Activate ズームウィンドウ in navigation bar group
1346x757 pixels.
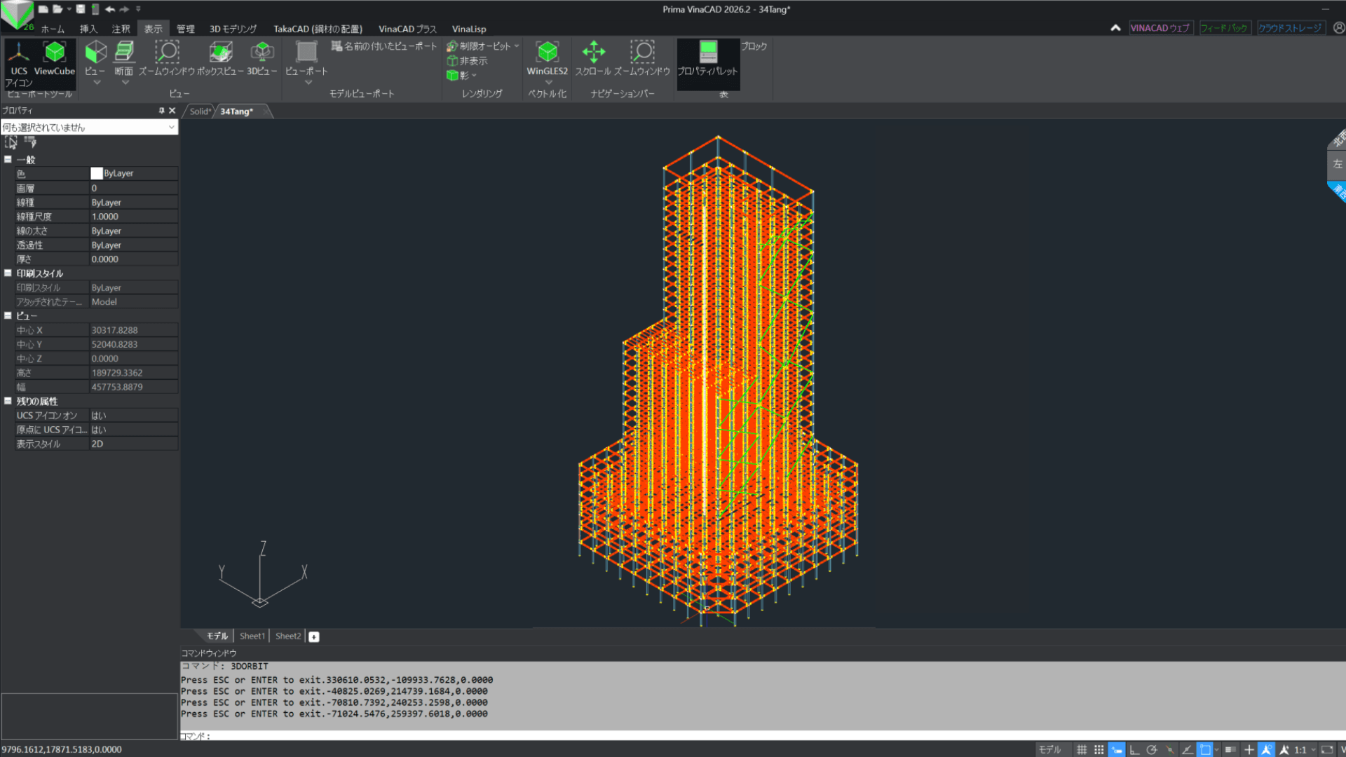[642, 58]
